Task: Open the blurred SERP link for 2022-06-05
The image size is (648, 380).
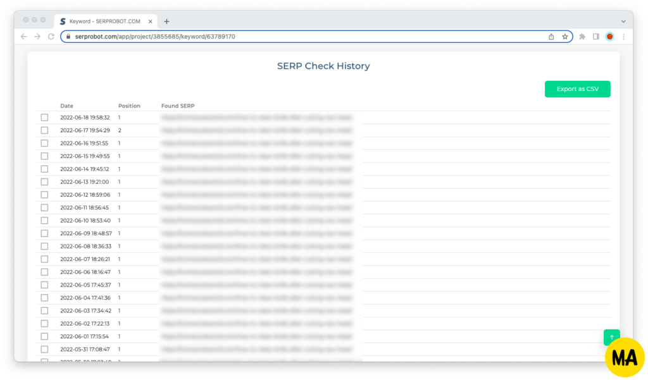Action: 257,285
